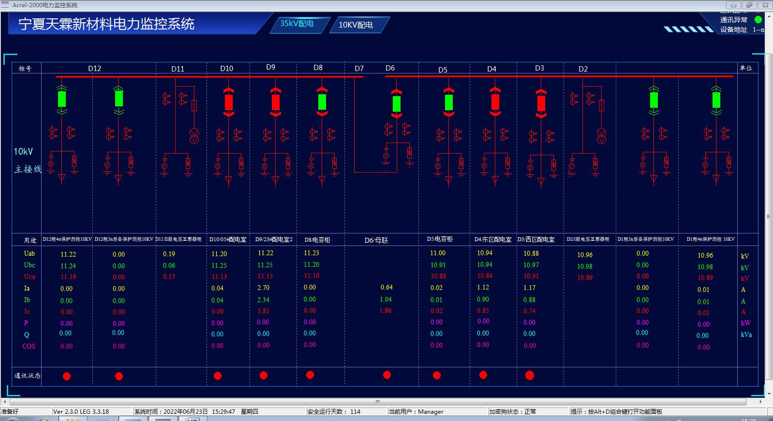Screen dimensions: 773x421
Task: Select the red D3 西区配电室 breaker
Action: click(x=541, y=103)
